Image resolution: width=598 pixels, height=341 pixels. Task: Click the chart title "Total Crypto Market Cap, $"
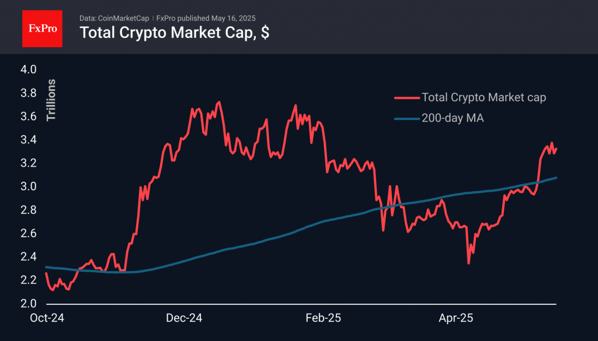174,33
